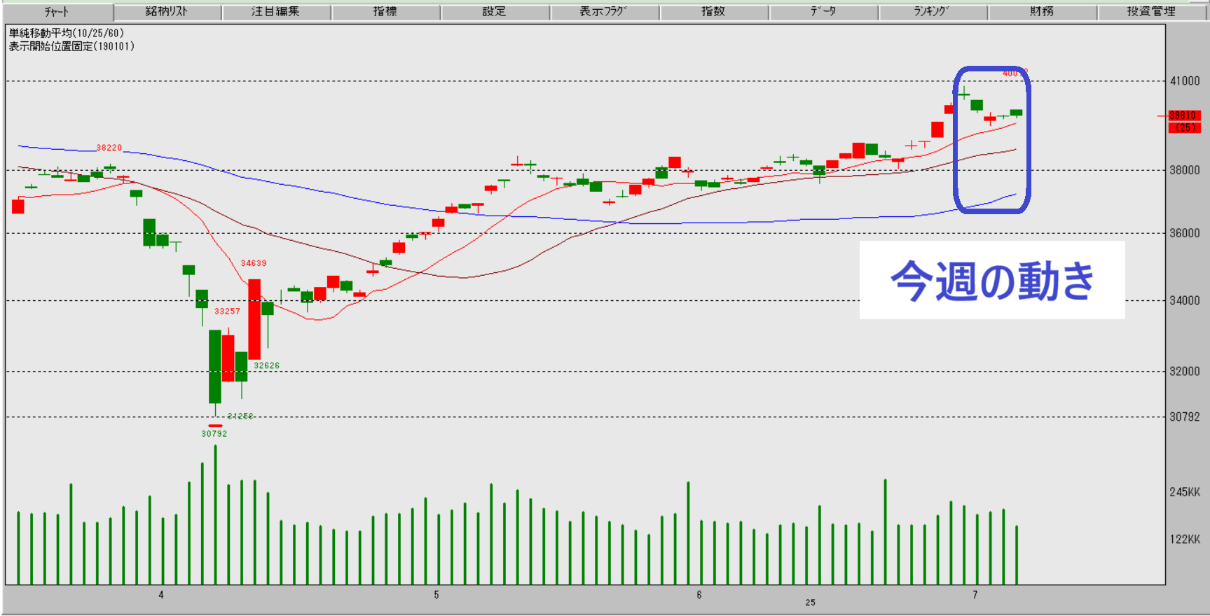
Task: Open the 指標 tab
Action: coord(385,12)
